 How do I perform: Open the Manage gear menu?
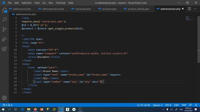tap(4, 98)
